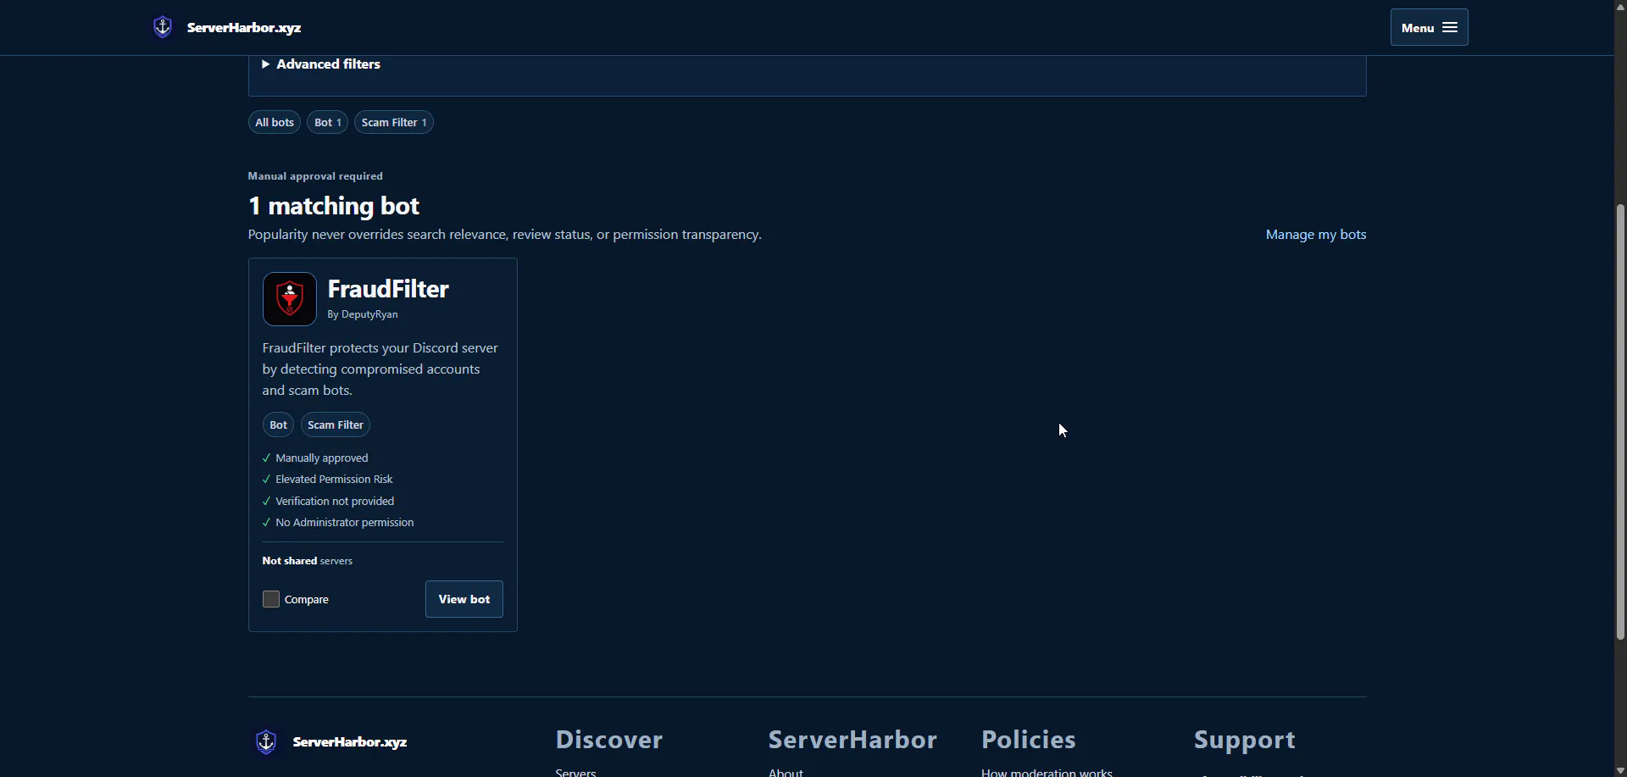Click 'Manual approval required' label

(315, 176)
